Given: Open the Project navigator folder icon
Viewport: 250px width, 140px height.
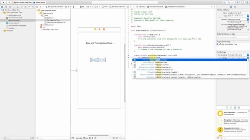Looking at the screenshot, I should coord(2,7).
